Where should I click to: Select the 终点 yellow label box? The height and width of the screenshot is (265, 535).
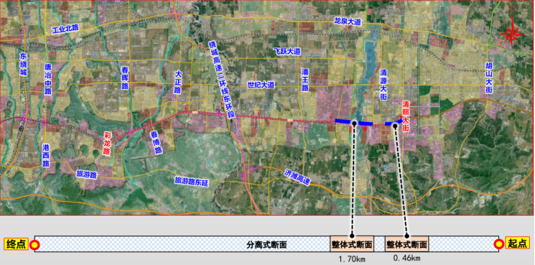16,244
